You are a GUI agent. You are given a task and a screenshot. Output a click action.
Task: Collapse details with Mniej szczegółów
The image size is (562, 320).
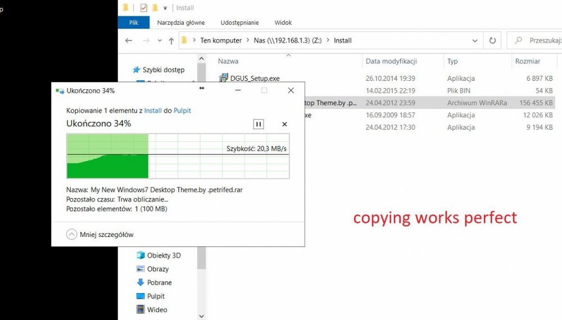click(x=99, y=235)
